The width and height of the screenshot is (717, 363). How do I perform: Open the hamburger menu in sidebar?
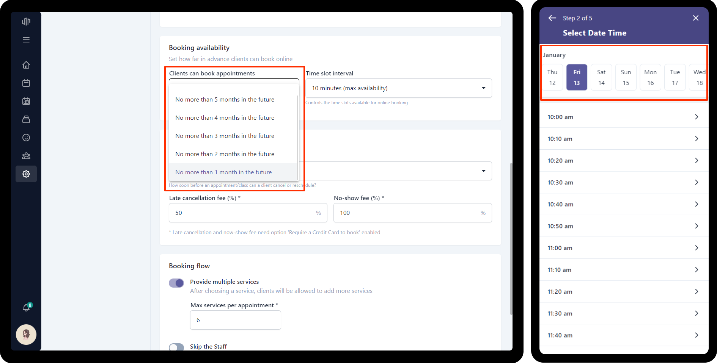26,40
